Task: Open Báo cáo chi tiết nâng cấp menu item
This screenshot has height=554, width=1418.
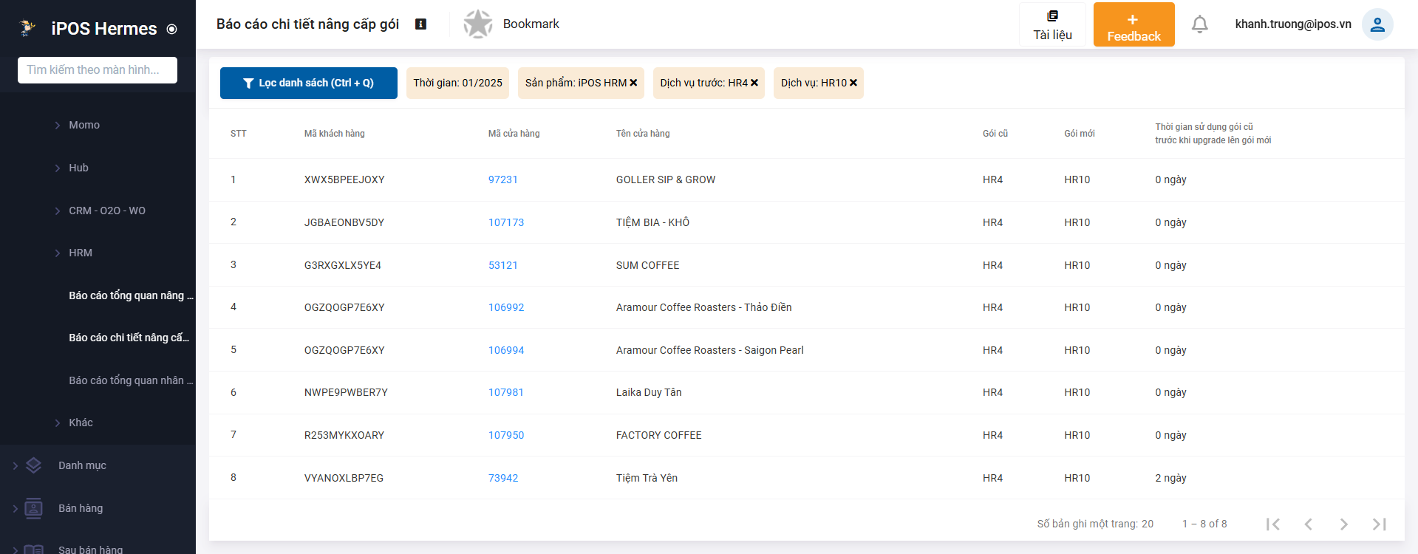Action: 129,338
